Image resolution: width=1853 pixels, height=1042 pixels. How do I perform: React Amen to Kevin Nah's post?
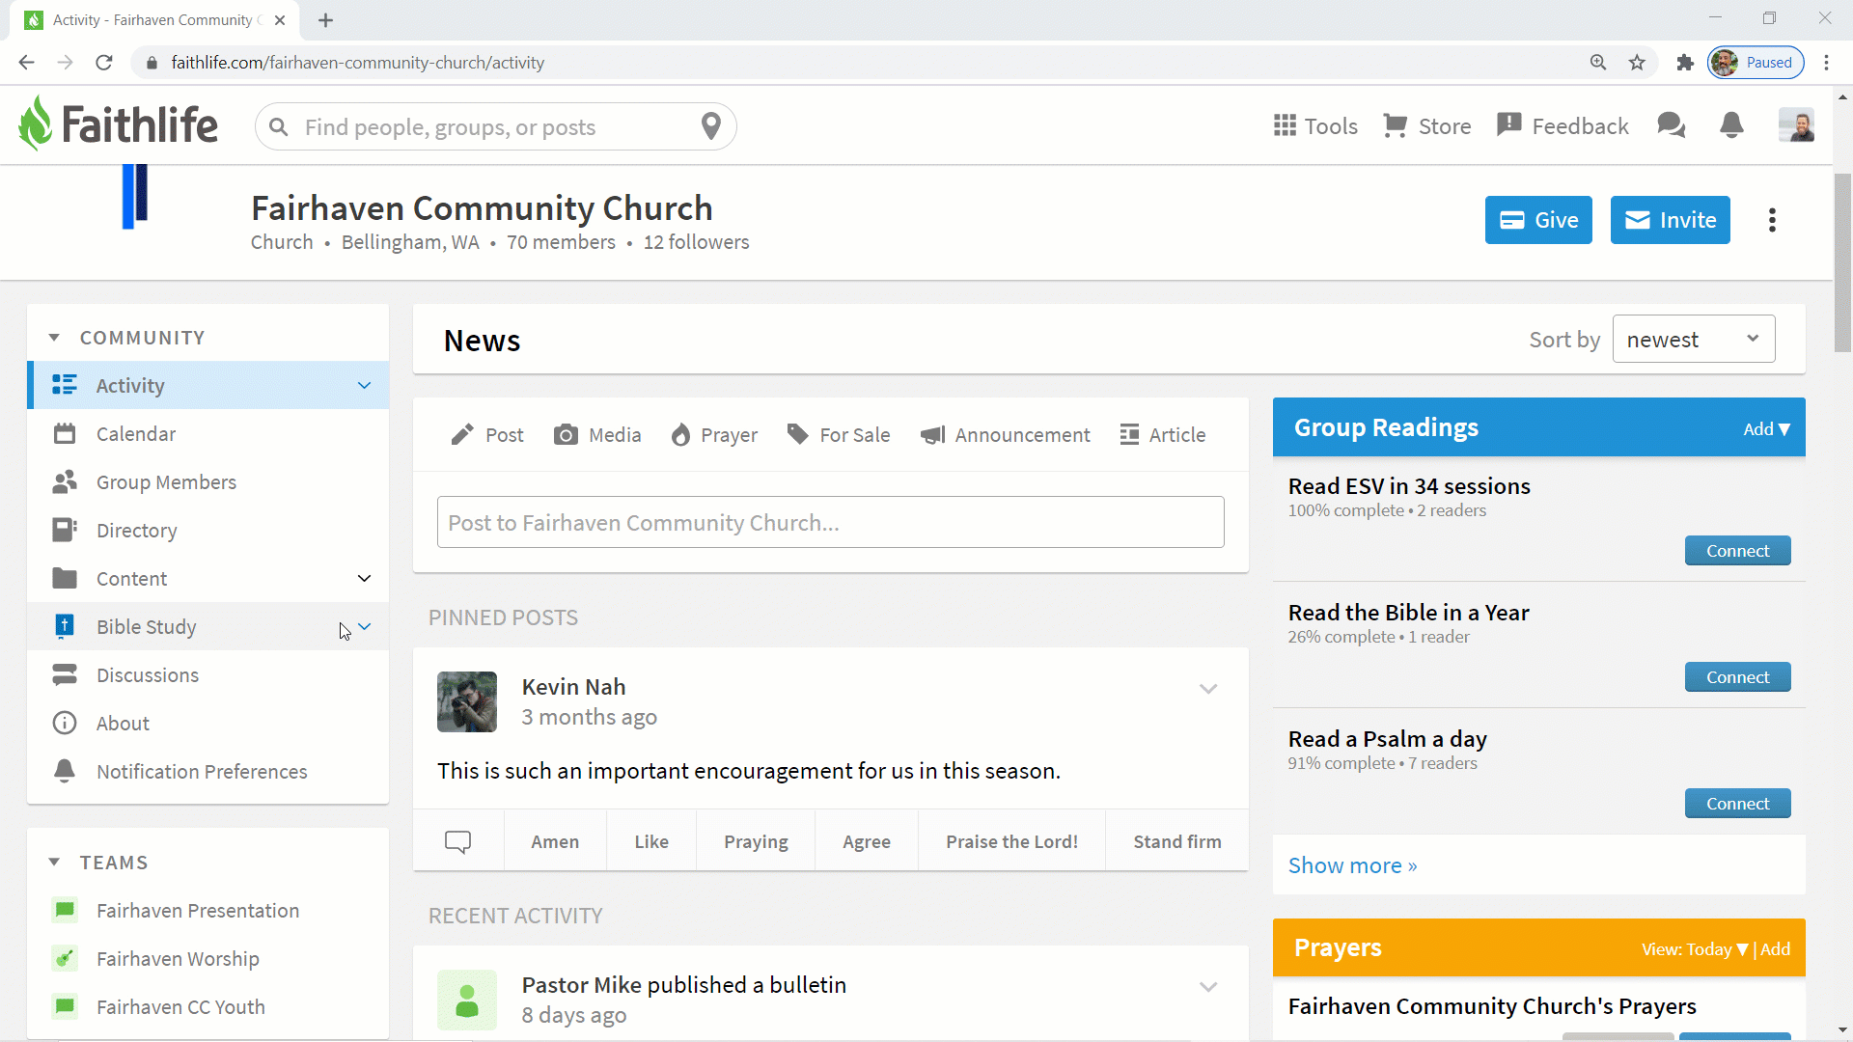tap(555, 841)
